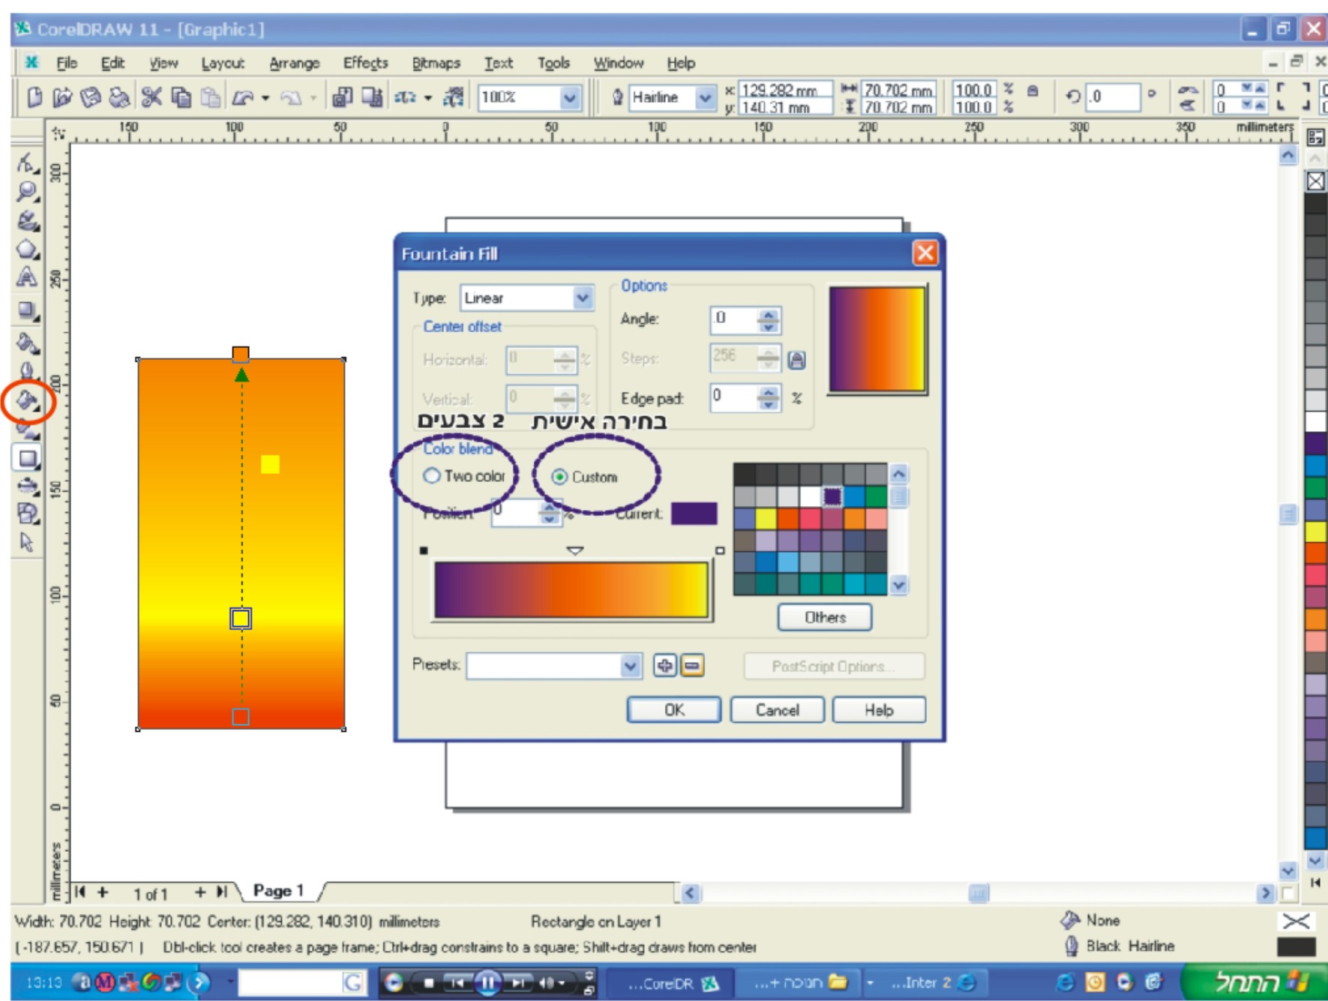Open the Hairline outline width dropdown
Viewport: 1328px width, 1001px height.
[705, 97]
